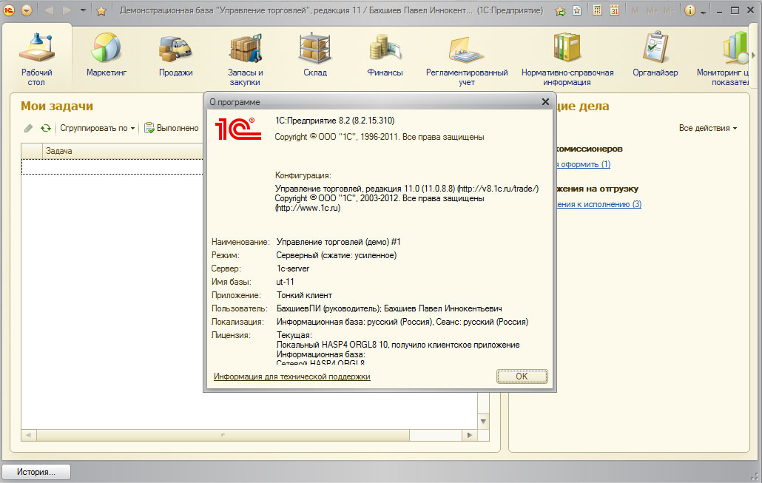Screen dimensions: 762x483
Task: Open the Рабочий стол section
Action: click(36, 58)
